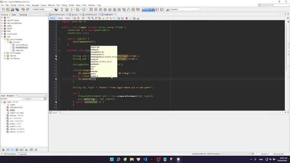This screenshot has width=290, height=163.
Task: Open Windows taskbar search
Action: 118,159
